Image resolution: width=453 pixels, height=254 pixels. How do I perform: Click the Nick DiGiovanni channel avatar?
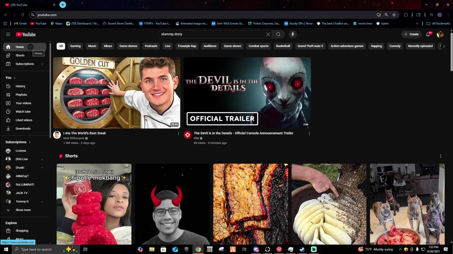57,135
